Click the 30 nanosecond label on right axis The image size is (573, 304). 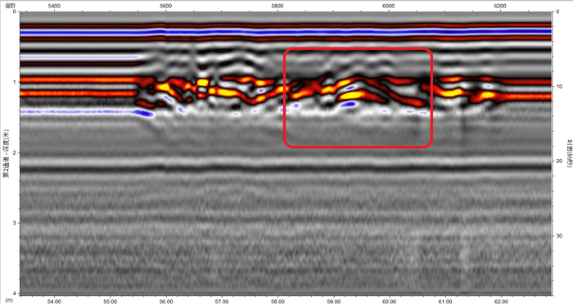point(557,236)
